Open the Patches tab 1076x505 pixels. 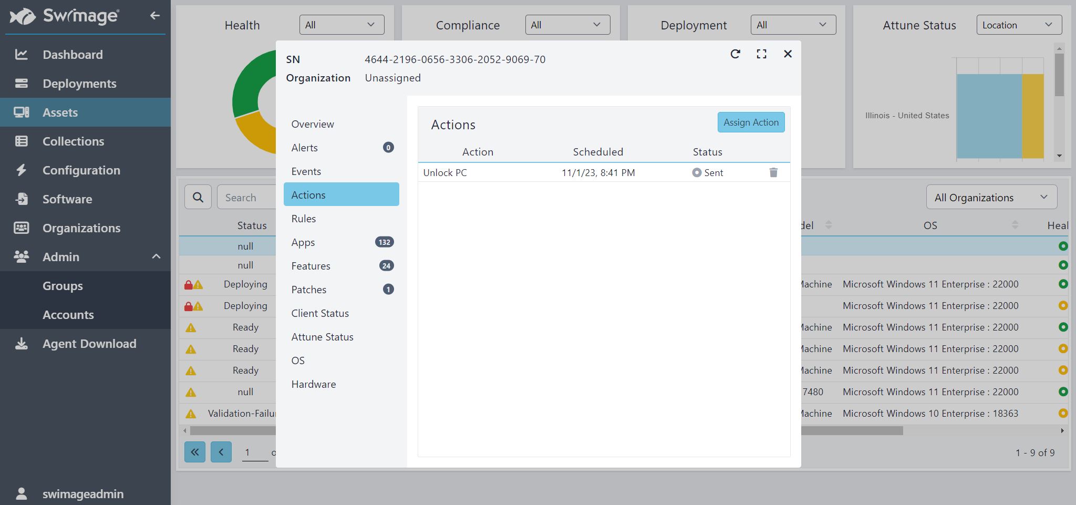point(342,290)
